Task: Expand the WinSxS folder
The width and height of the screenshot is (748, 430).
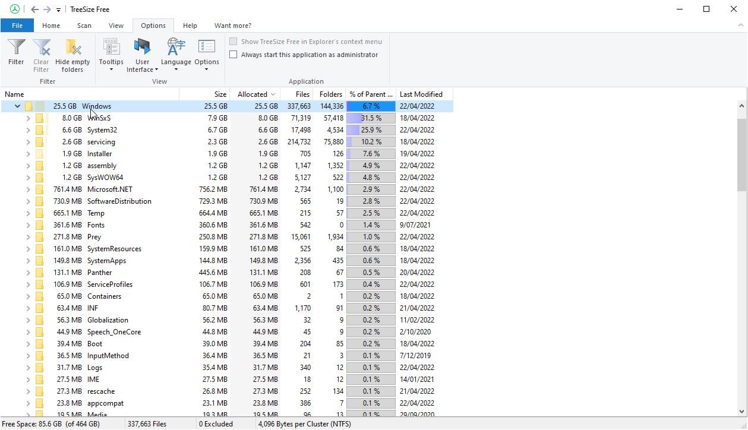Action: 28,118
